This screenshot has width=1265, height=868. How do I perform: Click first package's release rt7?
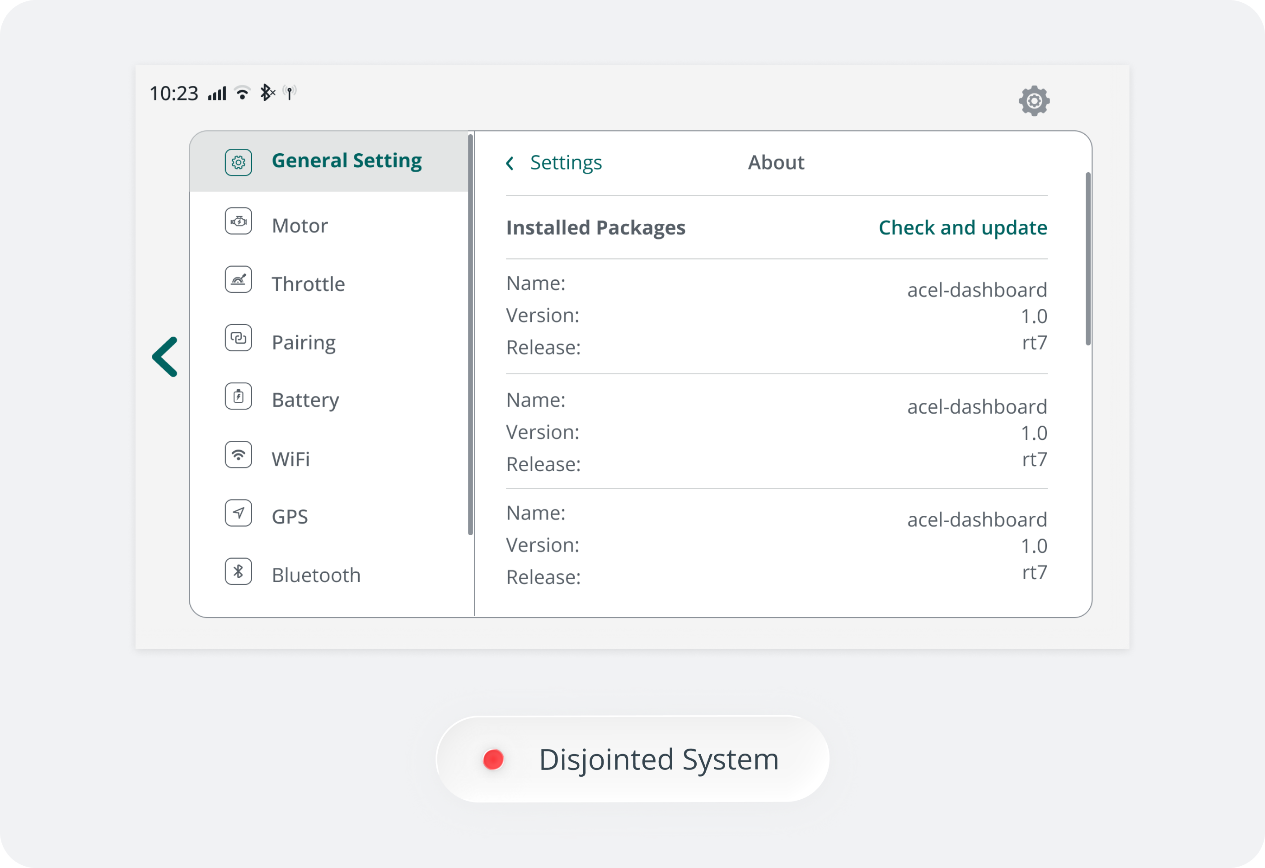point(1034,343)
